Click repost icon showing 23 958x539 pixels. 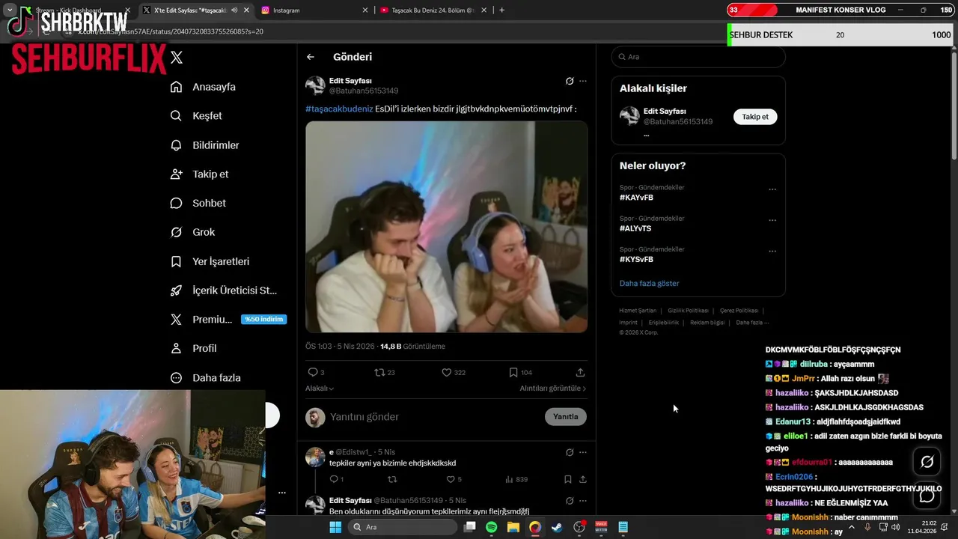[379, 372]
